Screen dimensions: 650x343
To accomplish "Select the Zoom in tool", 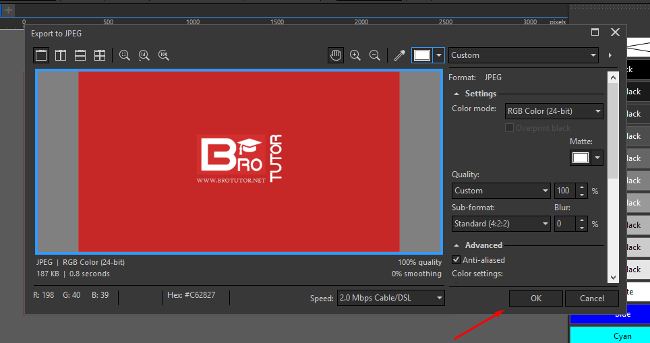I will coord(355,55).
